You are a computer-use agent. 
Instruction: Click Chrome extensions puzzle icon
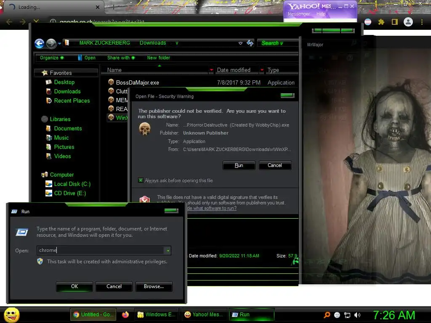(381, 22)
